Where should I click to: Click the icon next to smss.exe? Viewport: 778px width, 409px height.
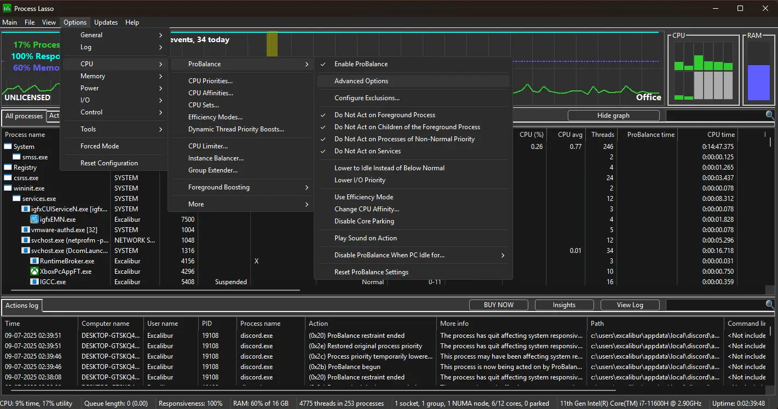(16, 157)
